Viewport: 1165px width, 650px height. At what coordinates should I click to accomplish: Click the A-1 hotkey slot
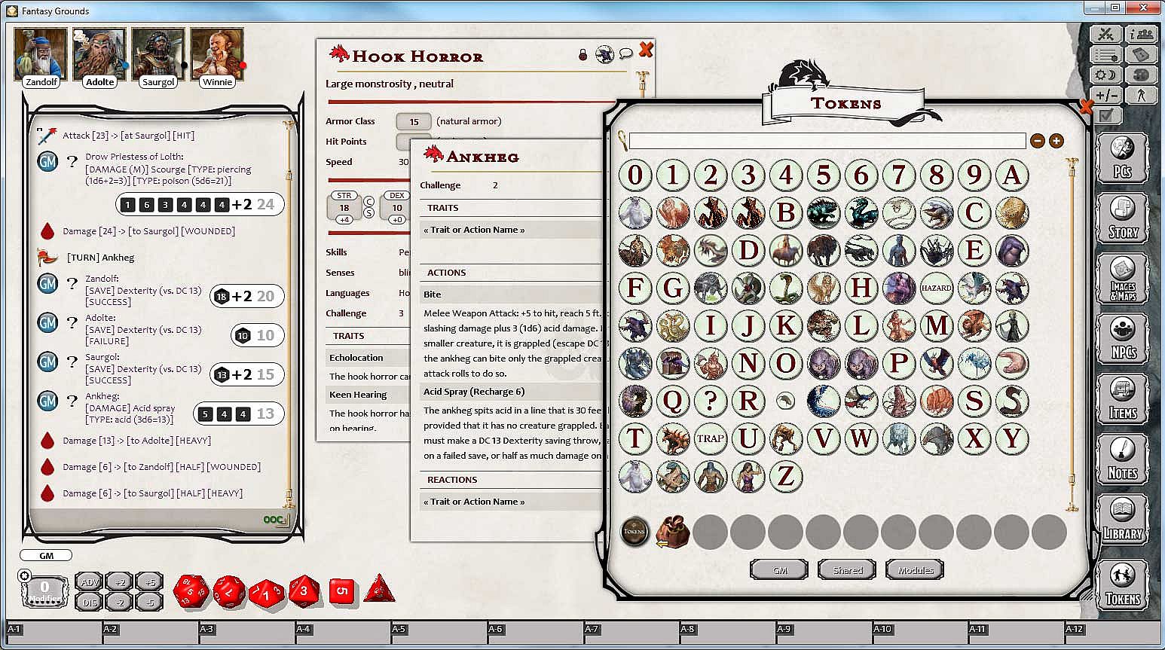pyautogui.click(x=54, y=633)
